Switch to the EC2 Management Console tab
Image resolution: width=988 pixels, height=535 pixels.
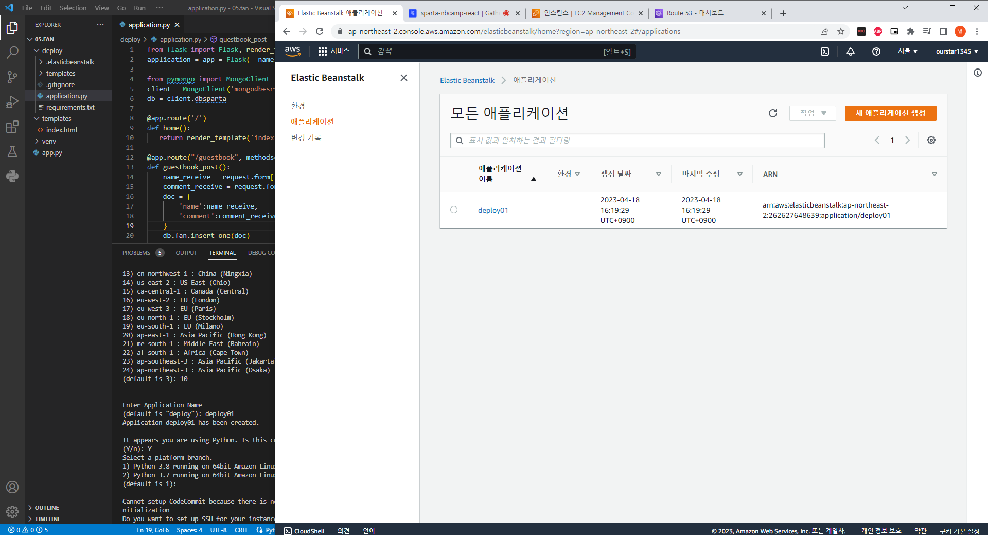tap(587, 13)
